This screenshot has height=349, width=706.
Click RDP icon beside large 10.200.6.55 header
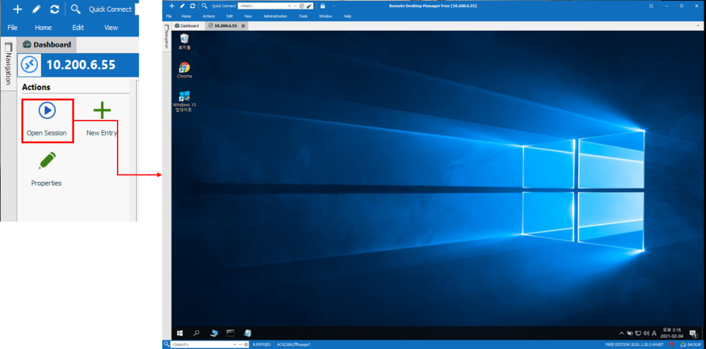tap(30, 66)
